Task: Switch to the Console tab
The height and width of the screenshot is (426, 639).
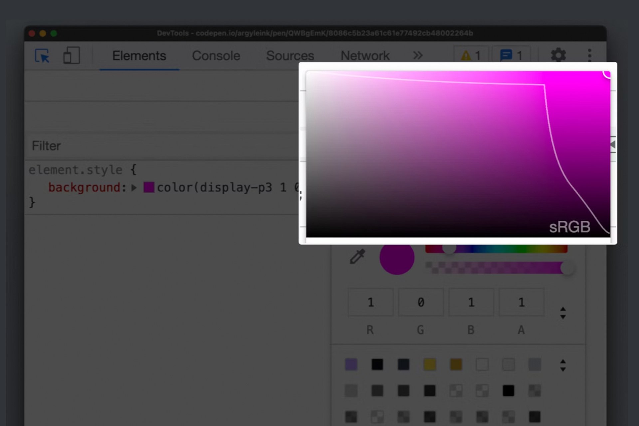Action: [x=216, y=56]
